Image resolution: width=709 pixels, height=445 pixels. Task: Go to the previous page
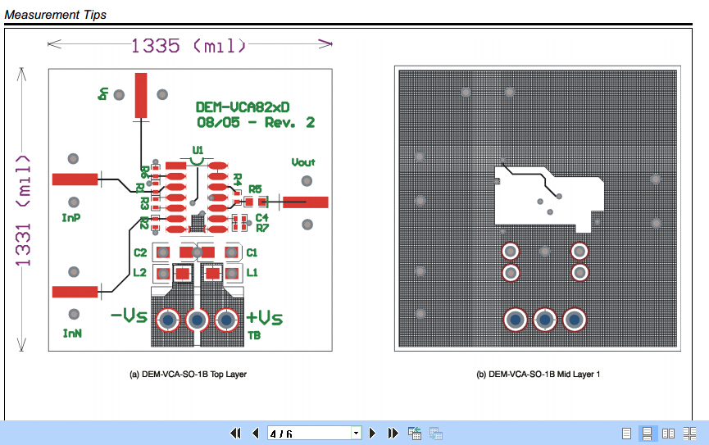point(256,434)
